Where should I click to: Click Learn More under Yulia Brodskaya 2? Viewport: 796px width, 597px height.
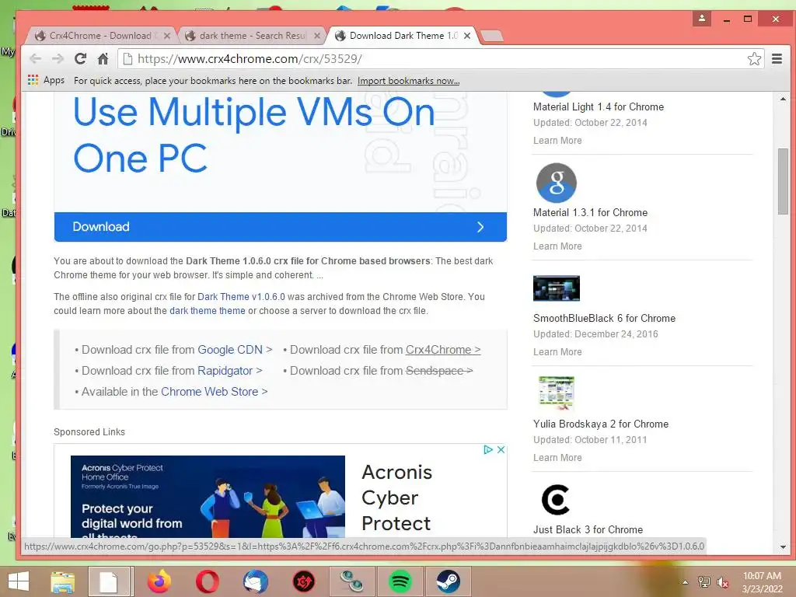(x=557, y=457)
